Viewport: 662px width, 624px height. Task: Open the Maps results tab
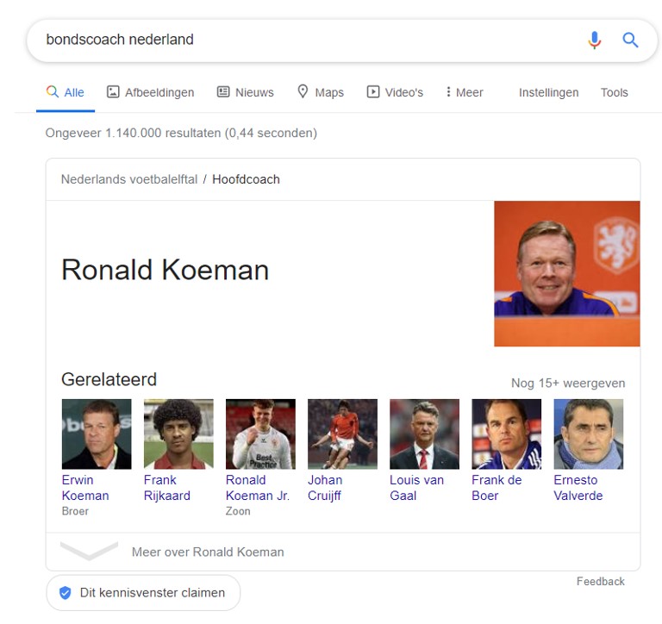pos(320,92)
